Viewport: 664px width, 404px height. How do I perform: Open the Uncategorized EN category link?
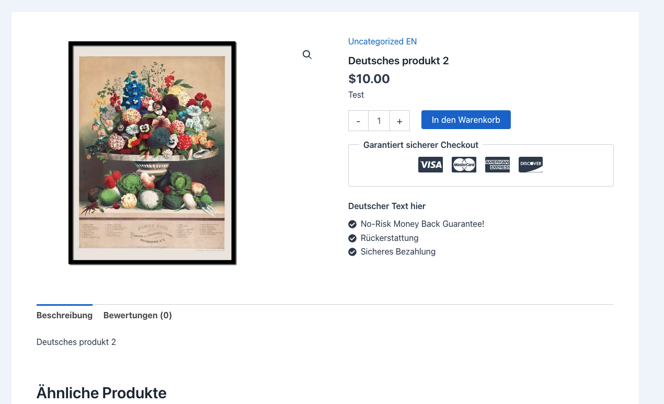(x=382, y=41)
